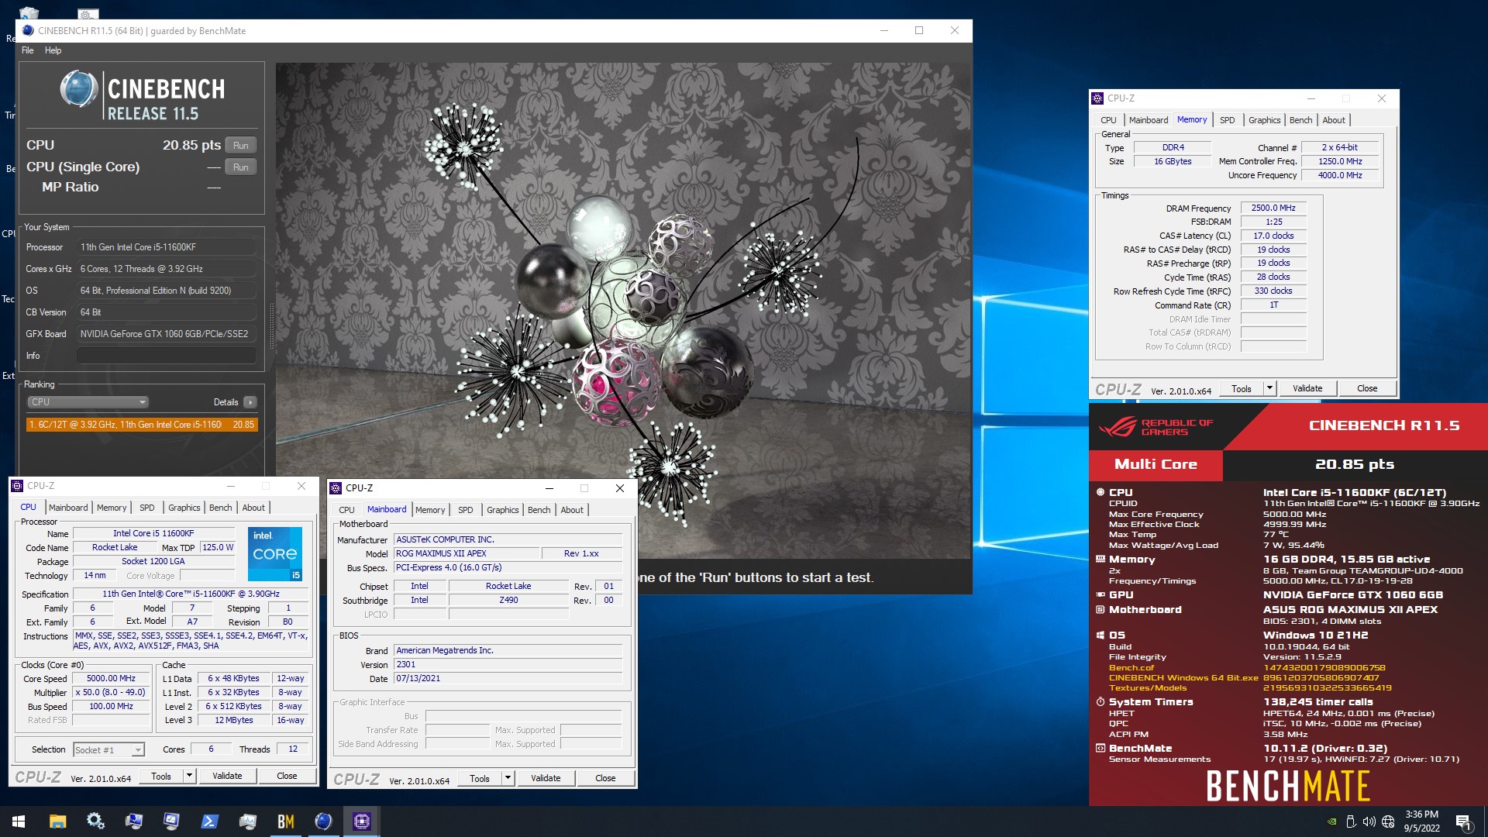1488x837 pixels.
Task: Click Validate in CPU-Z CPU window
Action: tap(227, 776)
